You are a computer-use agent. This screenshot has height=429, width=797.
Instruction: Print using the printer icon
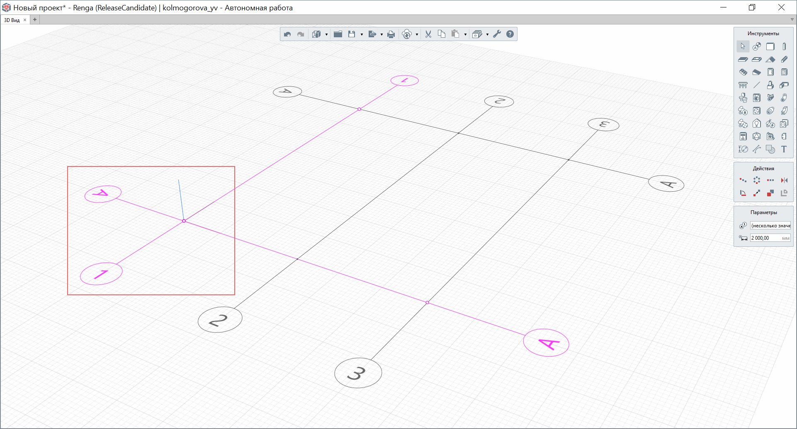coord(391,34)
